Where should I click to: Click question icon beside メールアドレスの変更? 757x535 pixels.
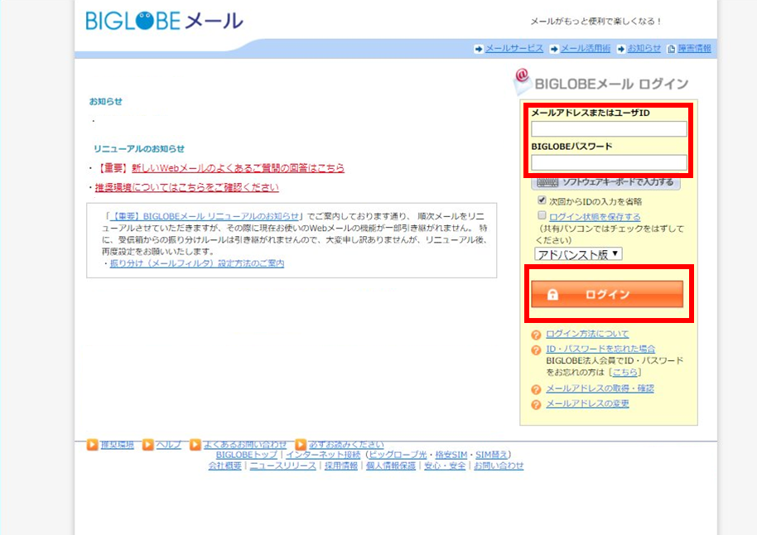(x=536, y=405)
